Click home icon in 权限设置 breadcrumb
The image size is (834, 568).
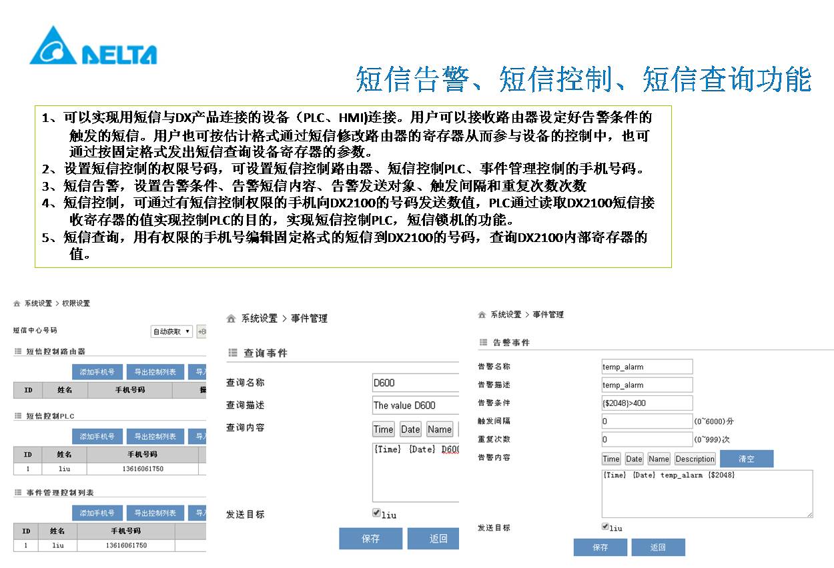pyautogui.click(x=17, y=303)
